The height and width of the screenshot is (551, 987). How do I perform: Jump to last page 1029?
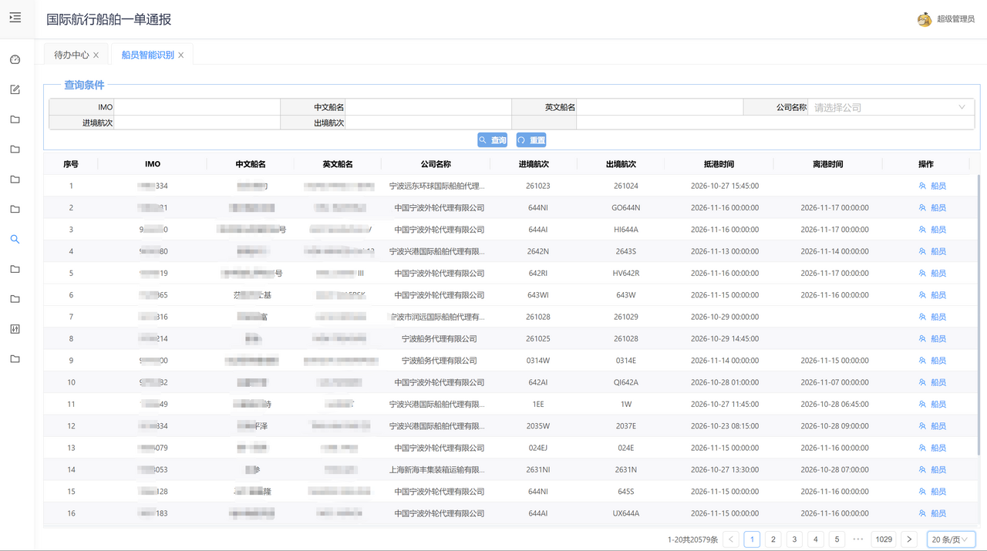pos(884,539)
